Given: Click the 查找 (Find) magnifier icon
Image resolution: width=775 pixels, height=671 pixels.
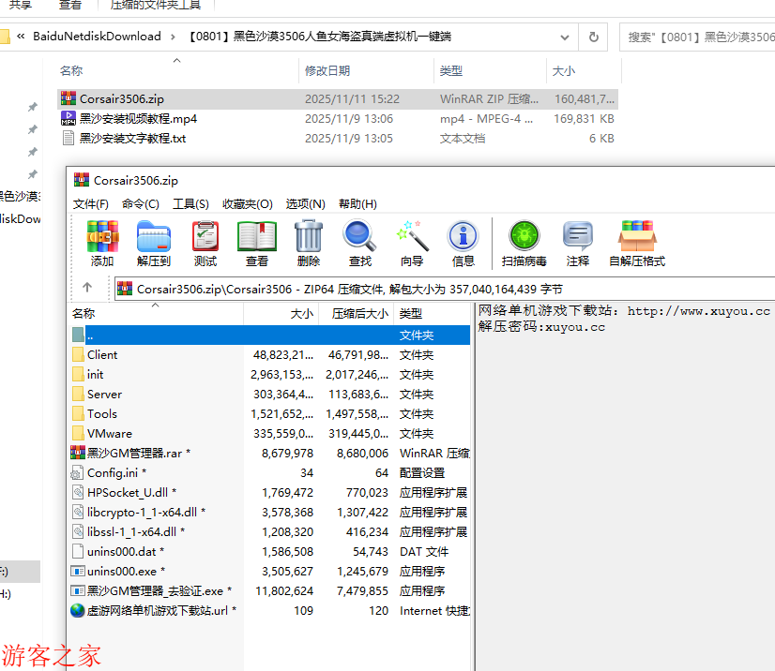Looking at the screenshot, I should tap(359, 243).
